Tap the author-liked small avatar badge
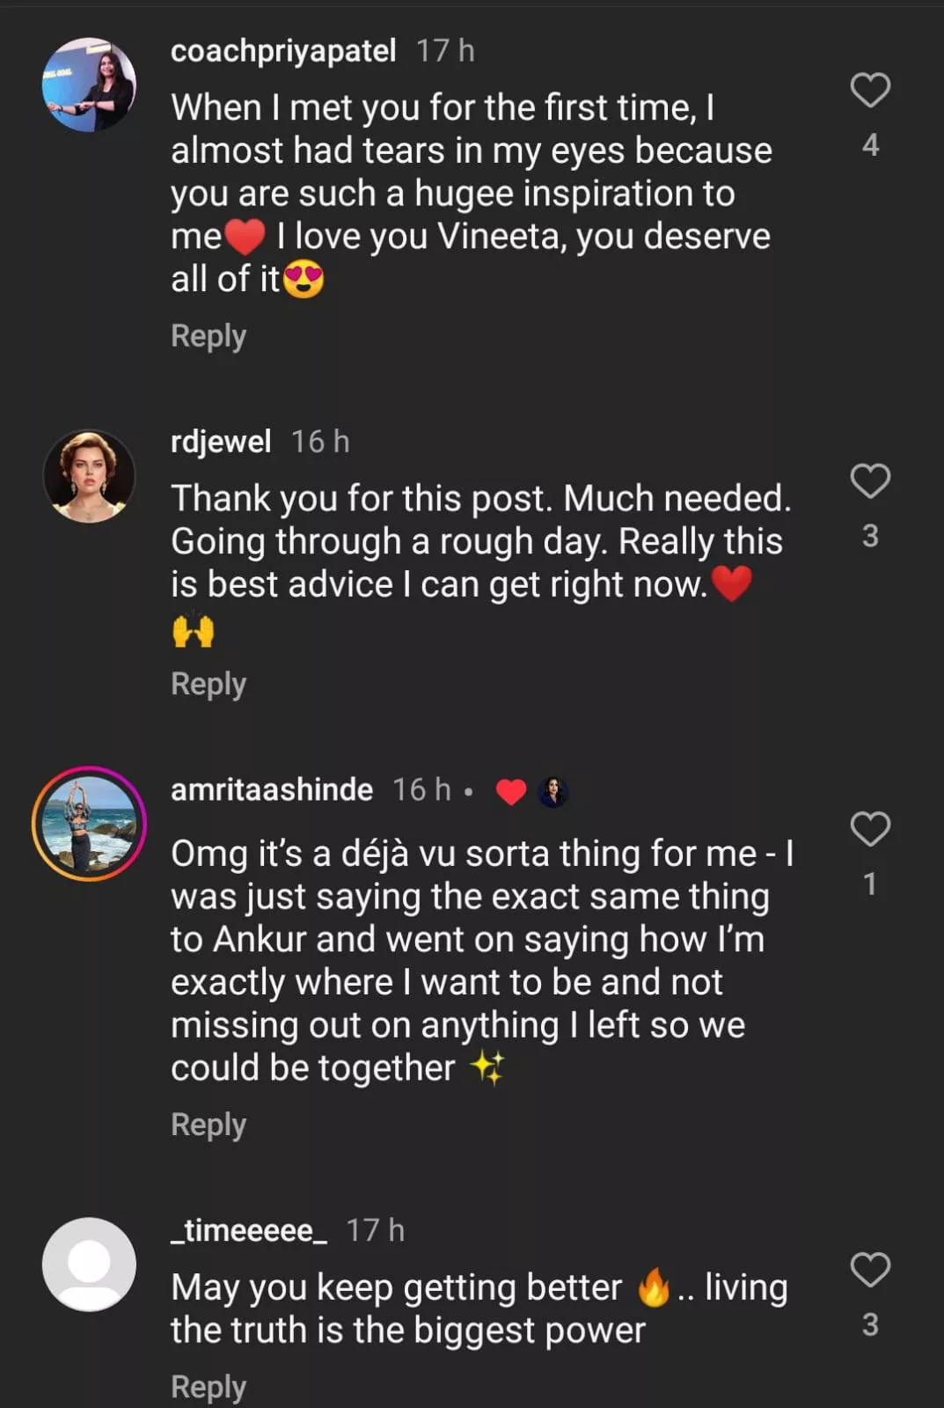The width and height of the screenshot is (944, 1408). (553, 792)
